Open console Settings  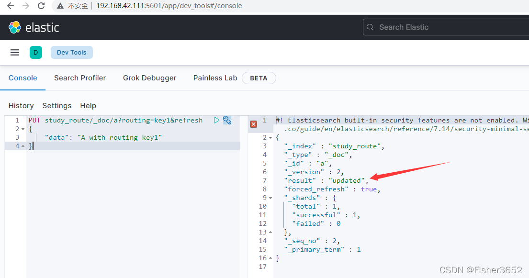(57, 106)
